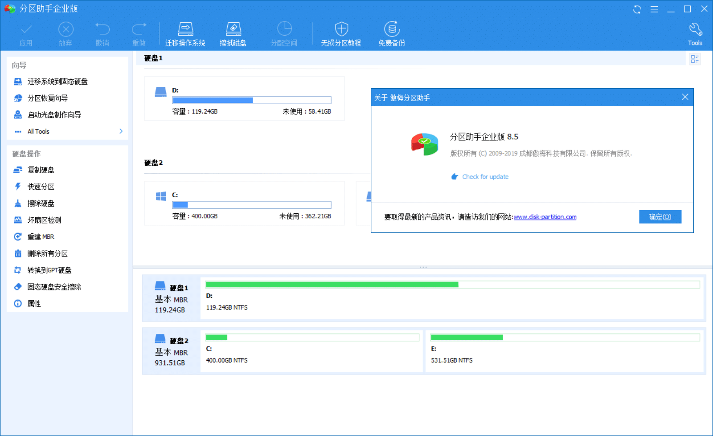This screenshot has width=713, height=436.
Task: Select 硬盘2 基本 MBR 931.51GB disk label
Action: 171,351
